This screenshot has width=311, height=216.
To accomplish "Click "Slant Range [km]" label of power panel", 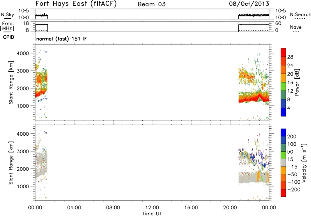I will (11, 82).
